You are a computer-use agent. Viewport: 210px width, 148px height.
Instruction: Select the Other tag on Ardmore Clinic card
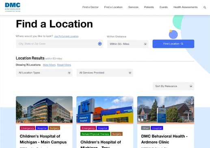click(x=145, y=128)
